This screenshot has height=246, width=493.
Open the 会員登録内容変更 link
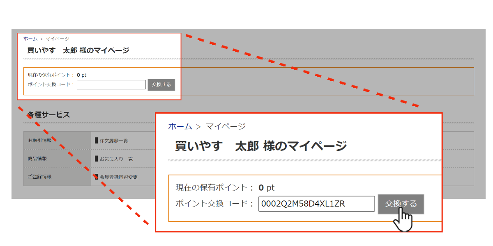point(118,177)
